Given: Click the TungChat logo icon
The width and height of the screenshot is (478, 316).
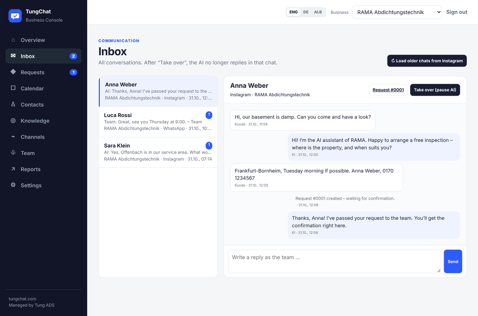Looking at the screenshot, I should pyautogui.click(x=15, y=16).
